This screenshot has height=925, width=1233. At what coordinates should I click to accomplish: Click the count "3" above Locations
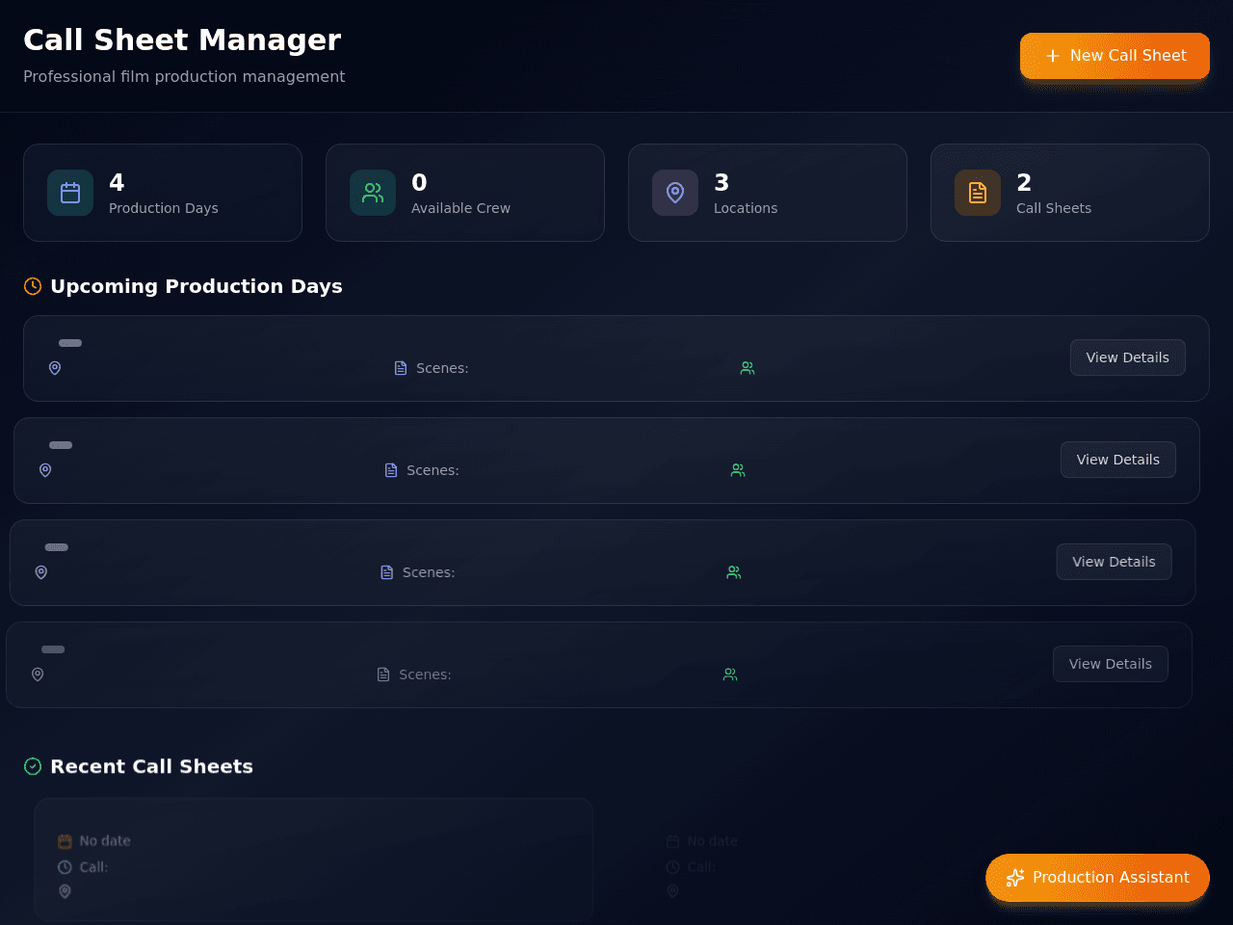point(721,182)
